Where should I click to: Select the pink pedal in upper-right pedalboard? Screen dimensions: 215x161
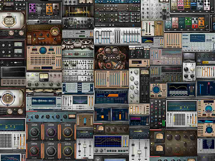pyautogui.click(x=181, y=5)
